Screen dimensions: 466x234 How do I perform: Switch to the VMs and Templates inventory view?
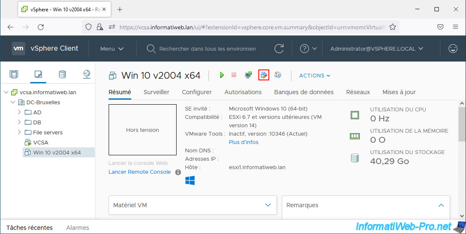(38, 75)
